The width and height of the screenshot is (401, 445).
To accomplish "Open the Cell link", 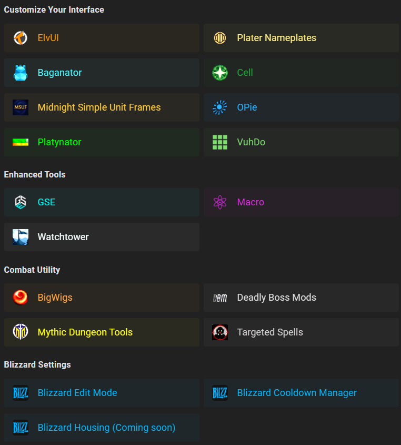I will coord(301,73).
